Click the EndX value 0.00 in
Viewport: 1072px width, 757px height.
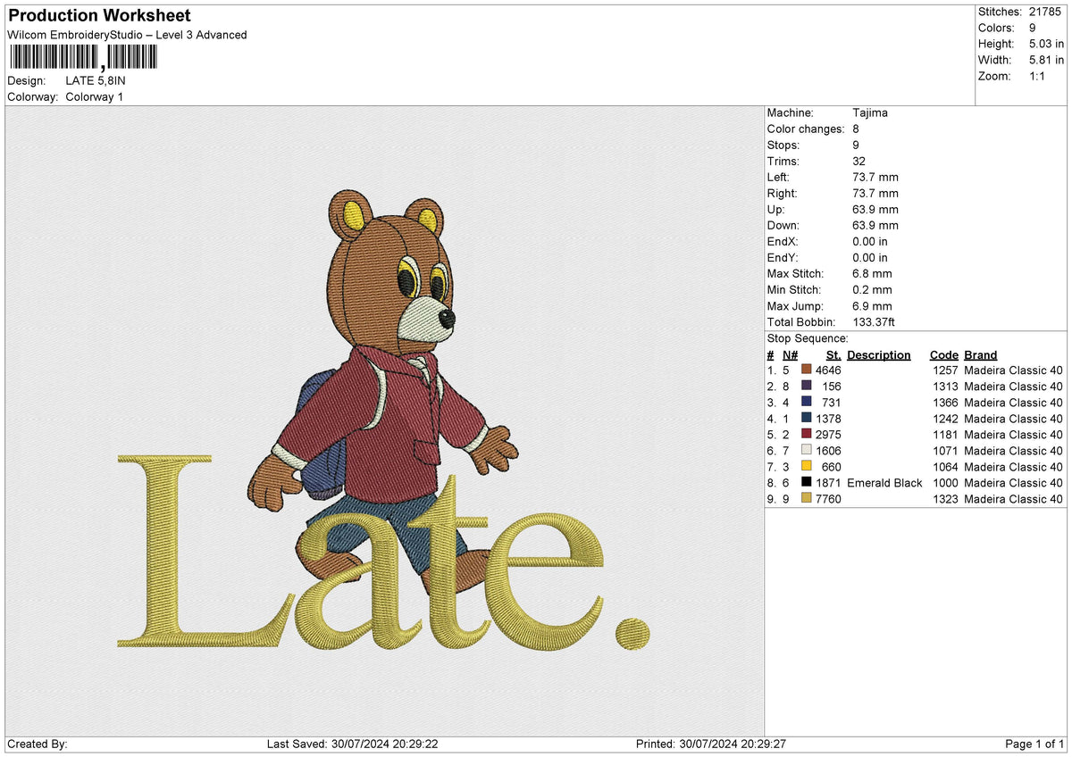[x=871, y=241]
